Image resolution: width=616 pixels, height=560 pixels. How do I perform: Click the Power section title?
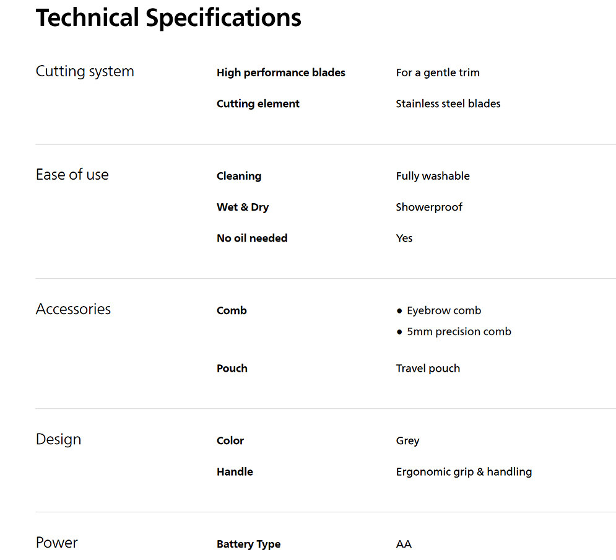(x=56, y=543)
